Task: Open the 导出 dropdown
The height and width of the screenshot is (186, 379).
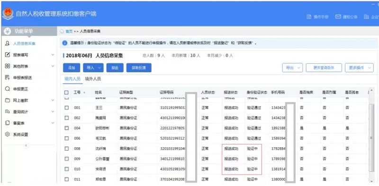Action: pyautogui.click(x=292, y=68)
